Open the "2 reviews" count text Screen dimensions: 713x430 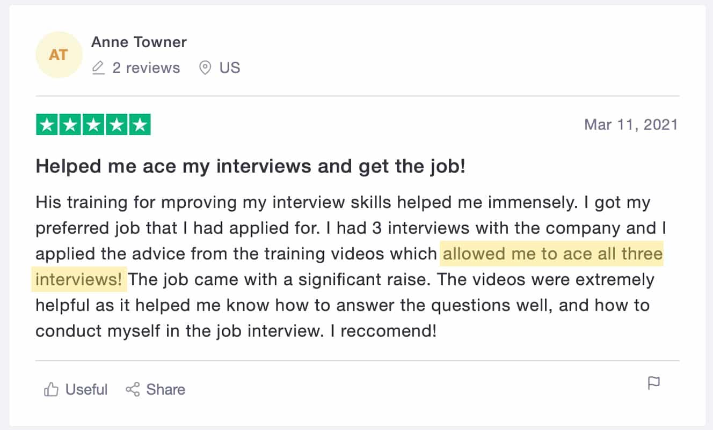coord(146,68)
